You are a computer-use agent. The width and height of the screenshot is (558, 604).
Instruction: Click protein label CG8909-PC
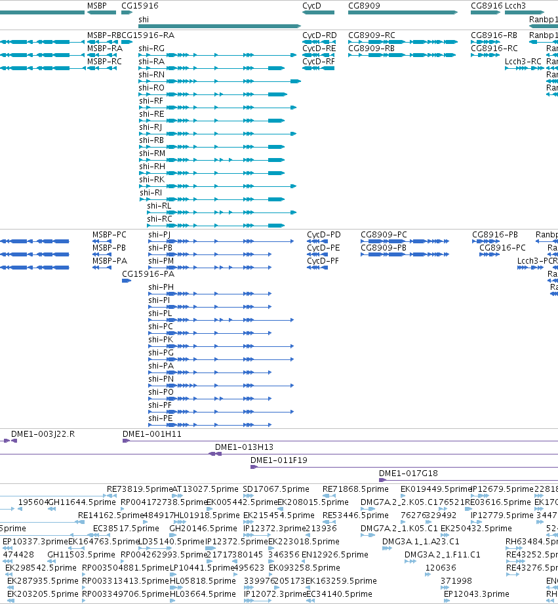tap(384, 235)
